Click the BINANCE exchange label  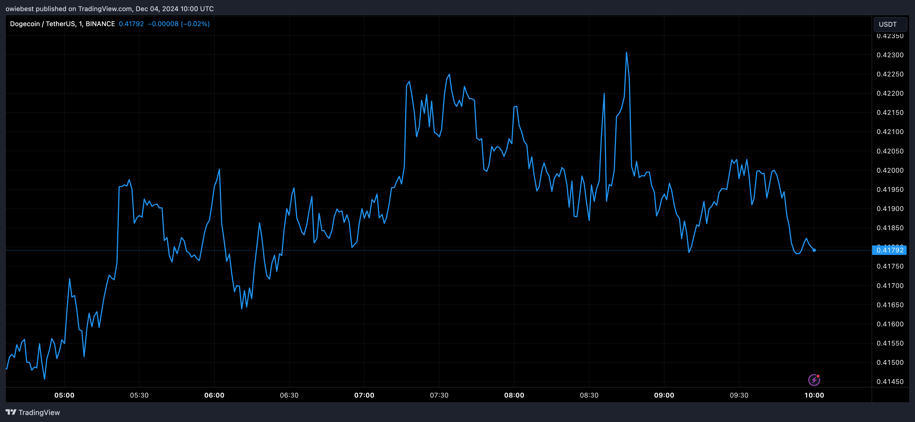tap(100, 23)
